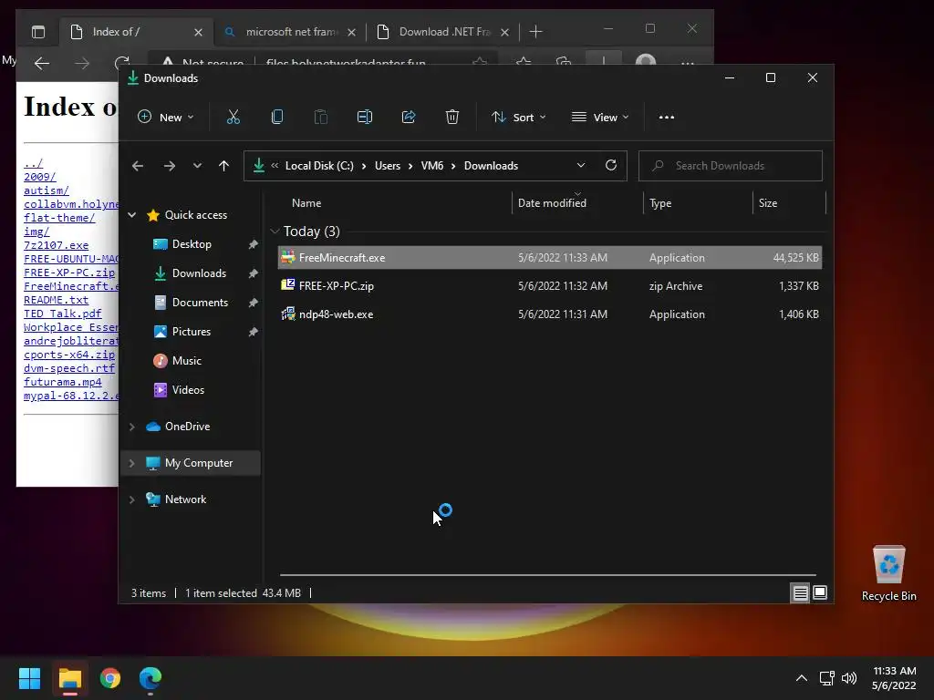Image resolution: width=934 pixels, height=700 pixels.
Task: Open network status tray icon
Action: tap(826, 678)
